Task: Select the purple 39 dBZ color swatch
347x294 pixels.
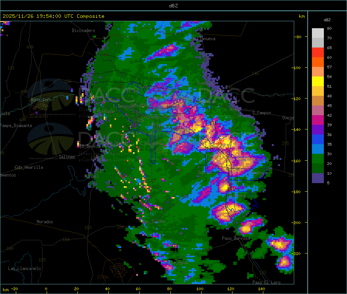Action: click(x=318, y=130)
